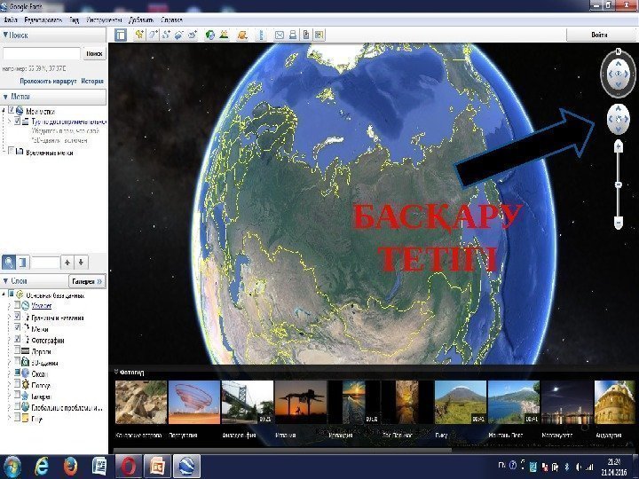
Task: Add an image overlay from the toolbar
Action: [178, 35]
